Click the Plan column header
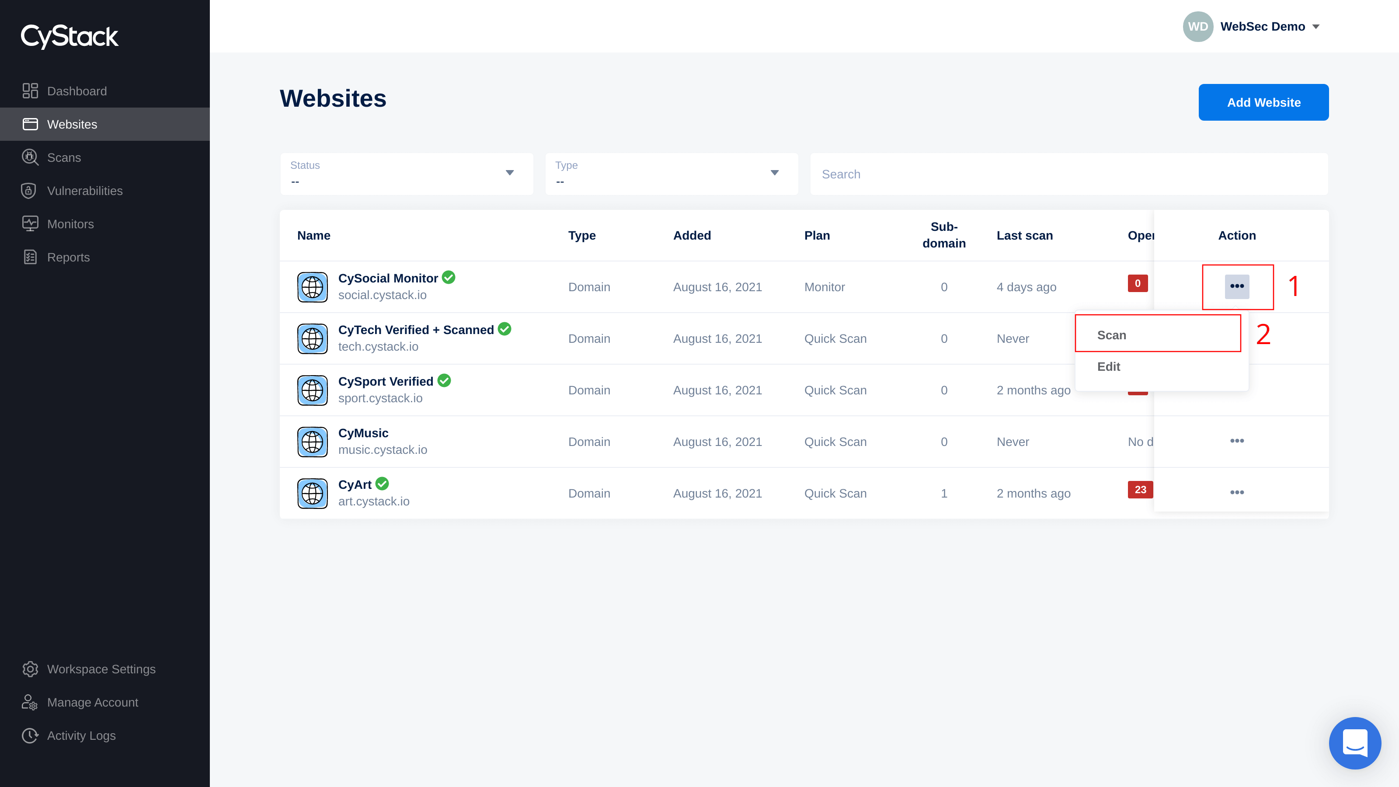Viewport: 1399px width, 787px height. tap(817, 235)
